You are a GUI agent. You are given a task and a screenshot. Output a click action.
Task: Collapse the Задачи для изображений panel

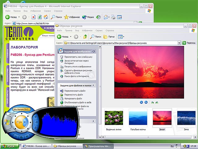pos(93,52)
